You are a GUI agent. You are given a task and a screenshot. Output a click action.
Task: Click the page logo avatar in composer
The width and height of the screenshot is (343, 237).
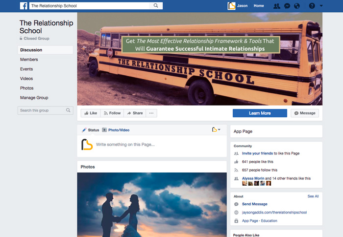(87, 145)
